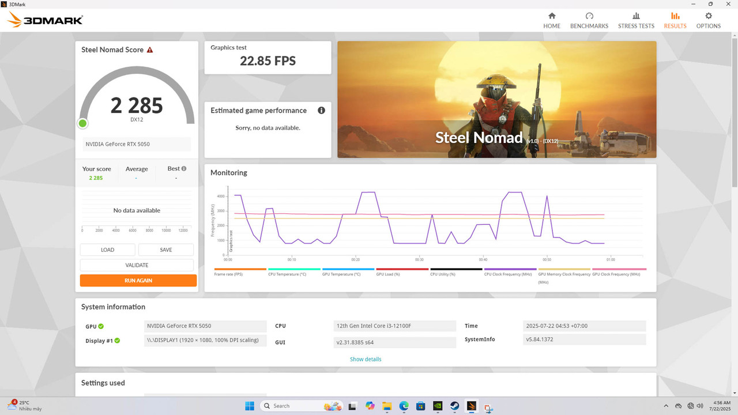Open the clock and date panel
Screen dimensions: 738x415
pyautogui.click(x=721, y=406)
